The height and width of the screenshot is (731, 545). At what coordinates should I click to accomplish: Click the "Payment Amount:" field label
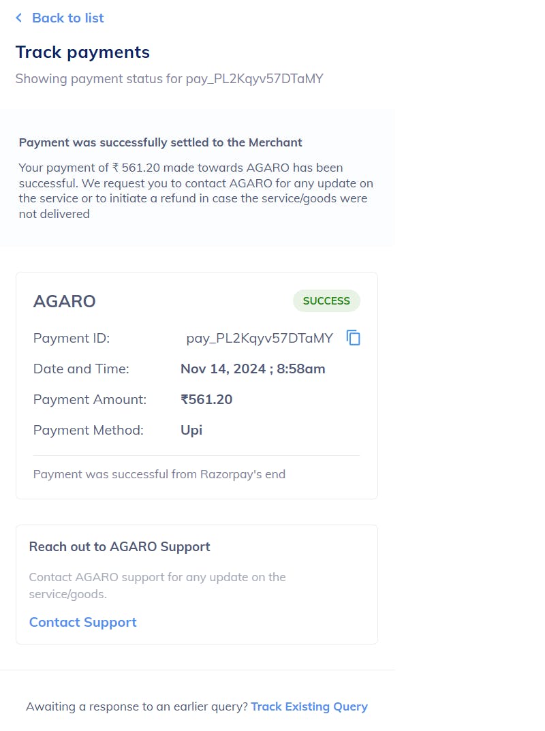pos(89,399)
